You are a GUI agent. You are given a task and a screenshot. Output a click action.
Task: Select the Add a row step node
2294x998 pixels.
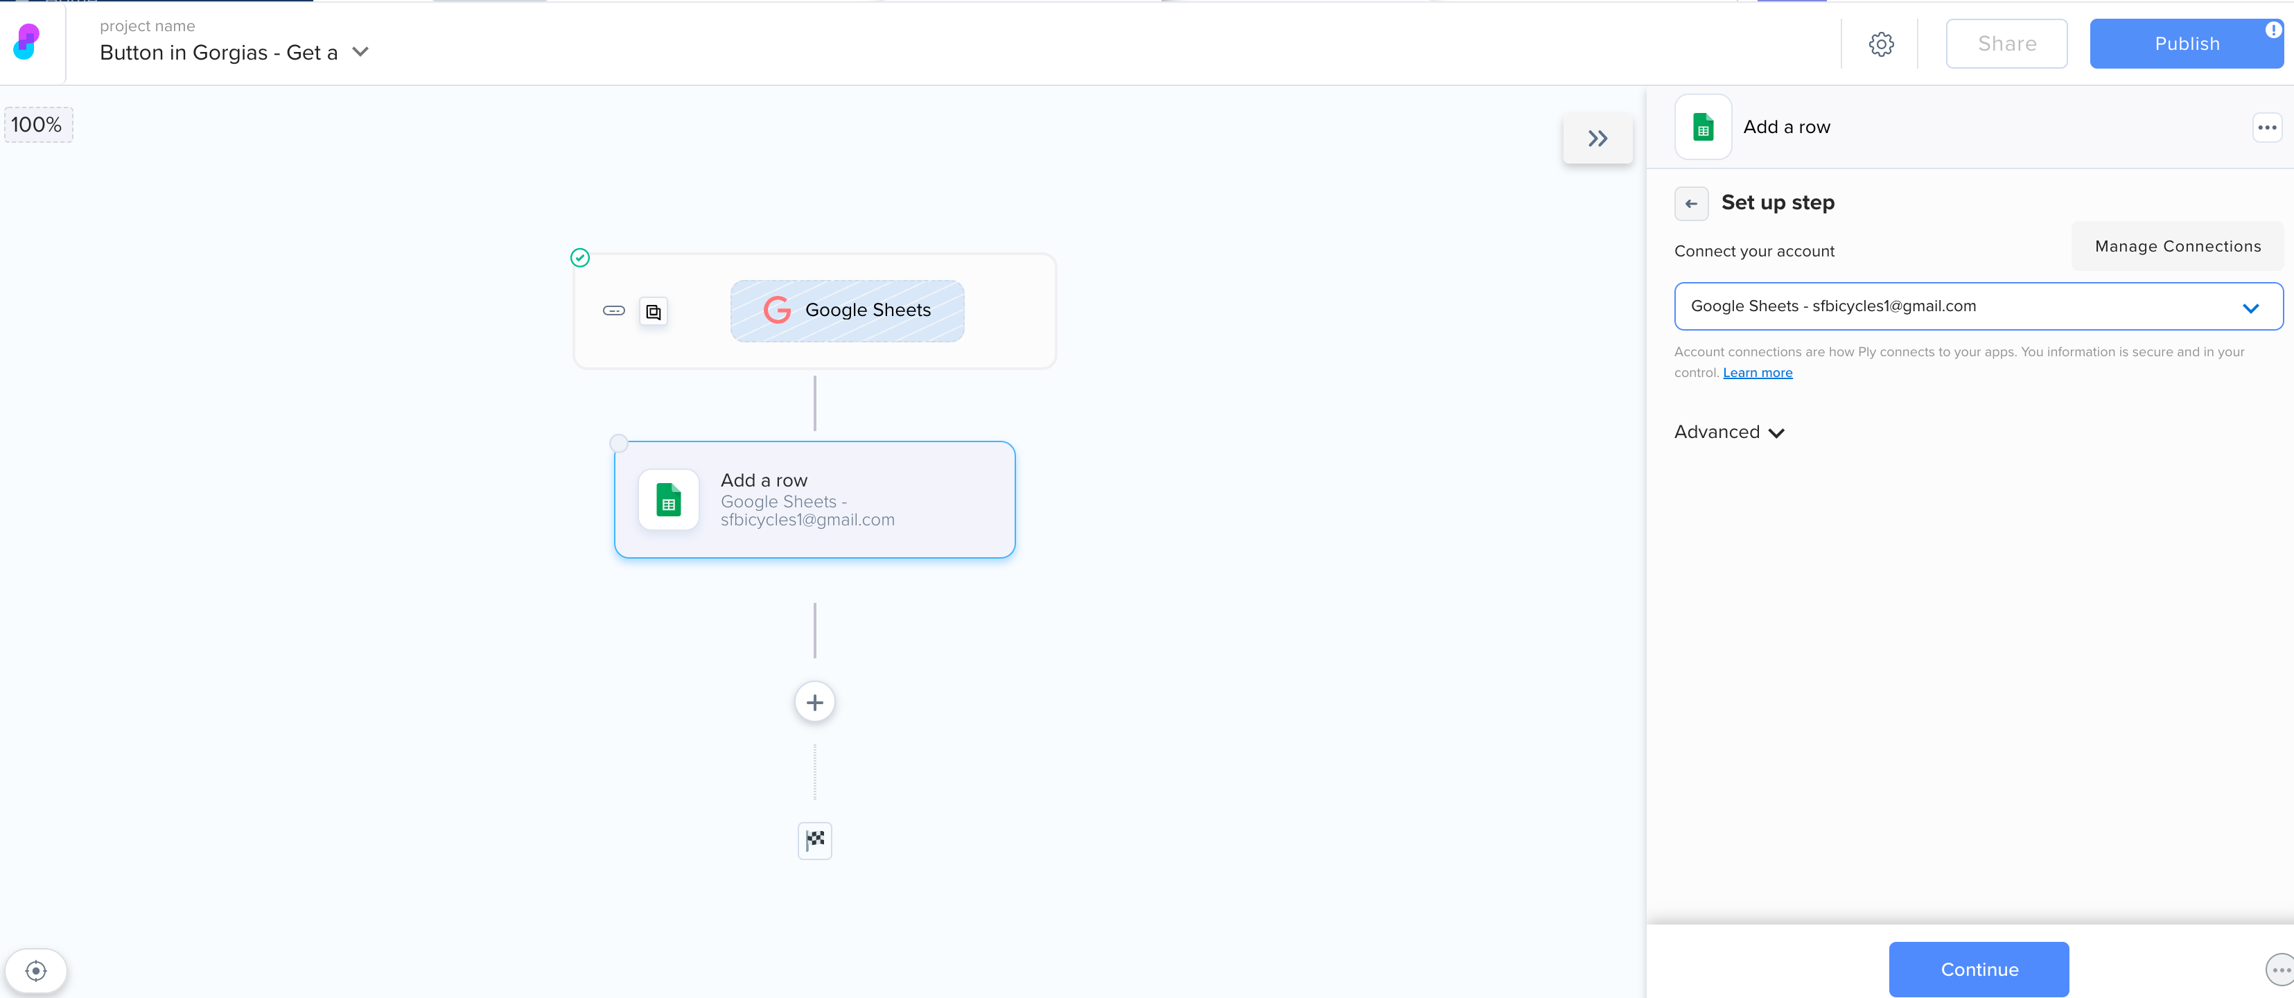pyautogui.click(x=814, y=500)
